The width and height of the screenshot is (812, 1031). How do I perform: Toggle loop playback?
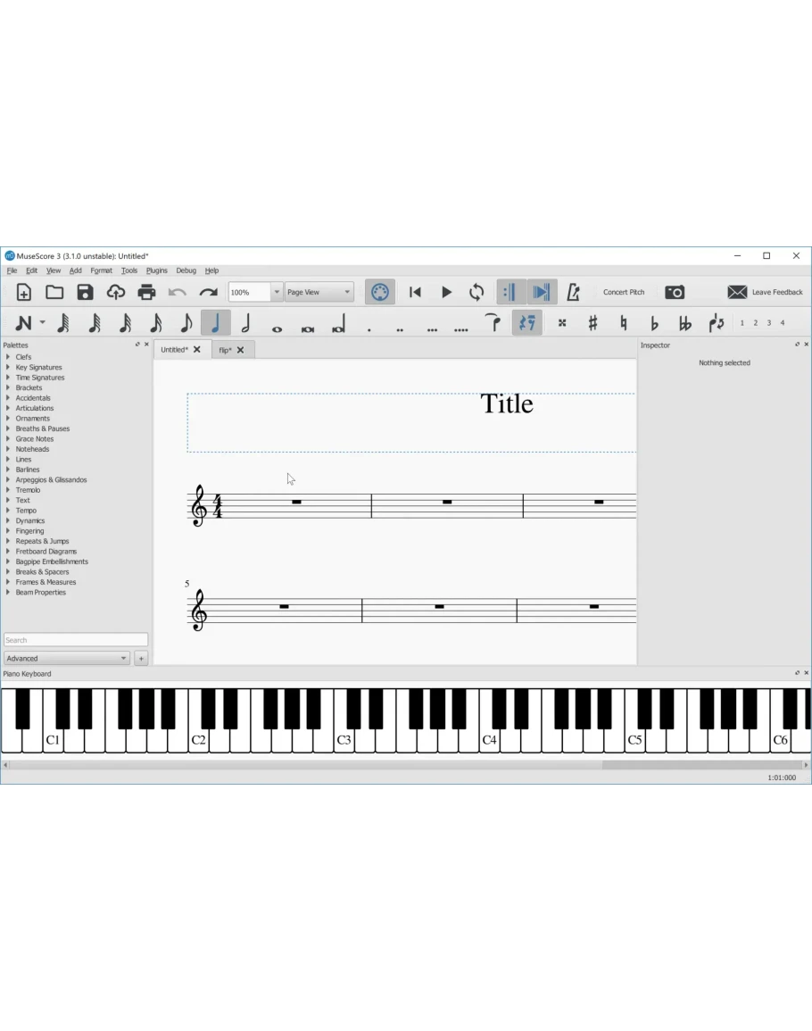click(476, 292)
